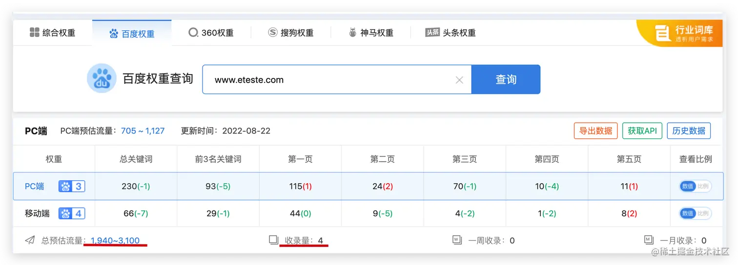This screenshot has height=265, width=738.
Task: Click the 移动端 第五页 value 8(2)
Action: pyautogui.click(x=629, y=213)
